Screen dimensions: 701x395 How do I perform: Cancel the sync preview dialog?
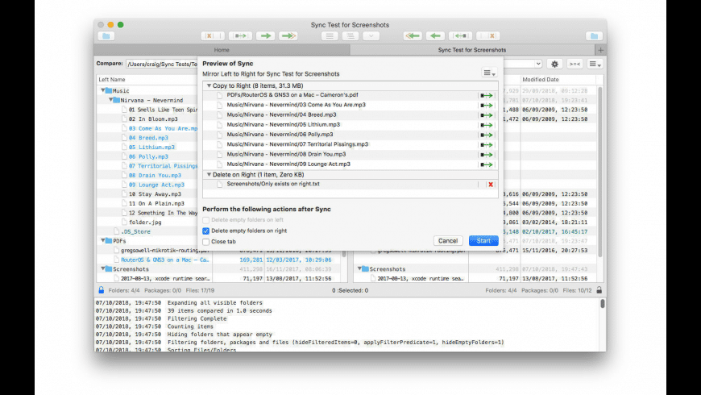(447, 241)
